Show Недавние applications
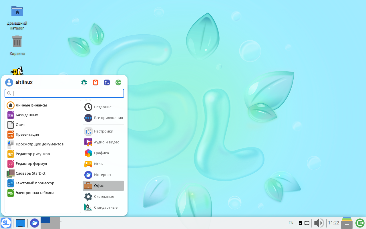This screenshot has width=366, height=229. [102, 107]
